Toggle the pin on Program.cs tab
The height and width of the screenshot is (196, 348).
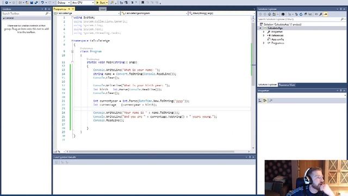(x=69, y=9)
